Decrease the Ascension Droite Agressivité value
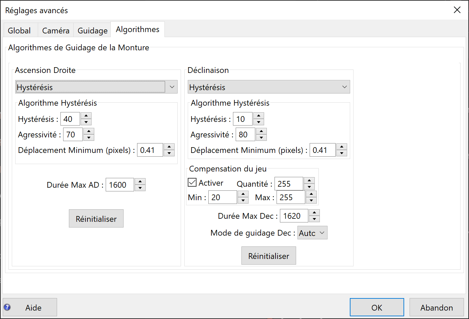The height and width of the screenshot is (319, 469). [x=89, y=138]
